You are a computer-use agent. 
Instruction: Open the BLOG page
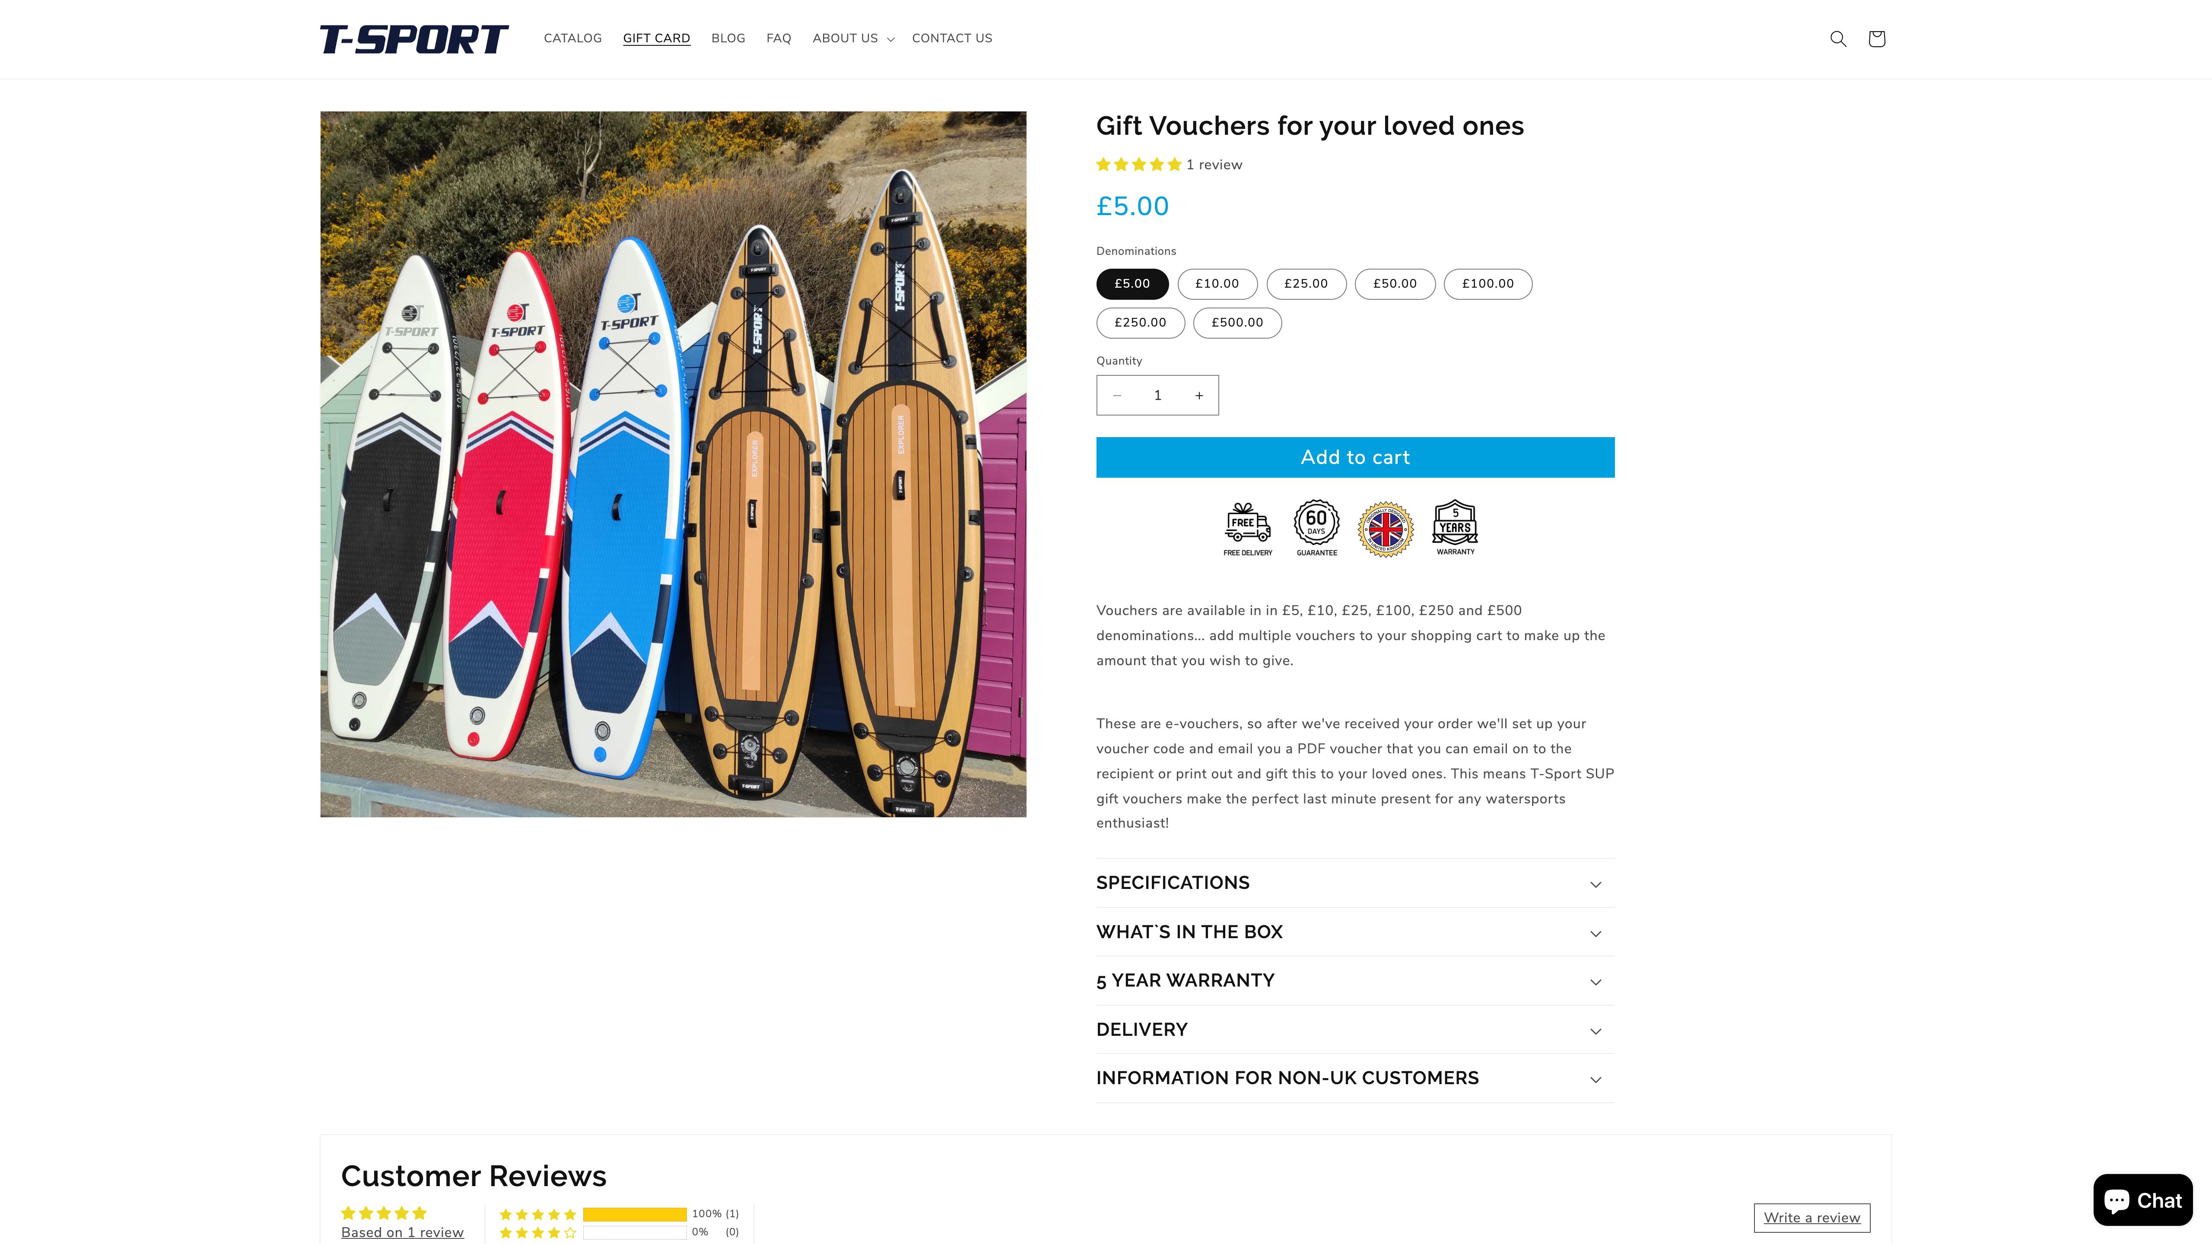727,38
